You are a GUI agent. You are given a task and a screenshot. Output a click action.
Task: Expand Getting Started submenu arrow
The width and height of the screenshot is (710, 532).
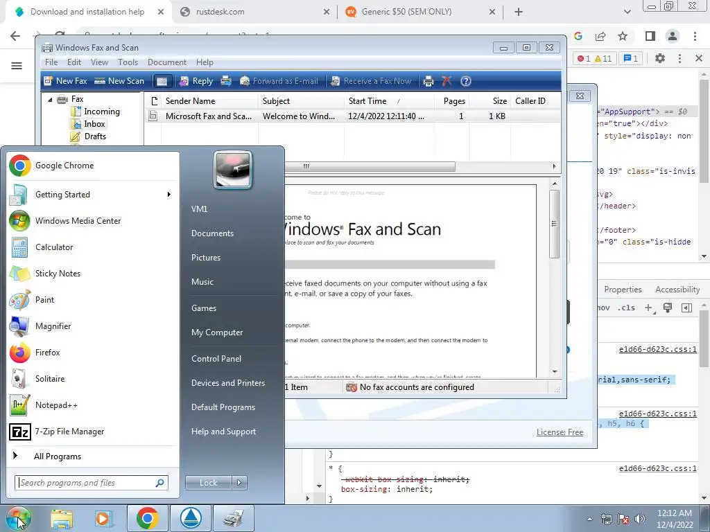tap(169, 195)
